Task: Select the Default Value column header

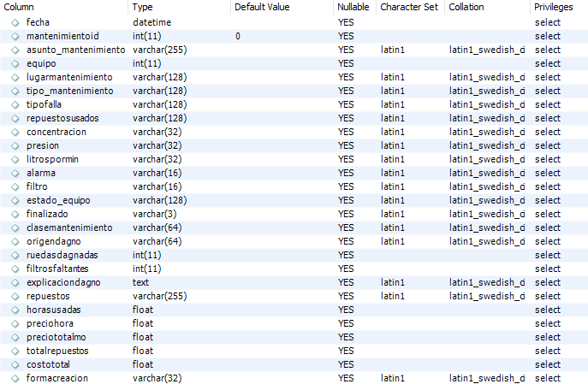Action: click(262, 7)
